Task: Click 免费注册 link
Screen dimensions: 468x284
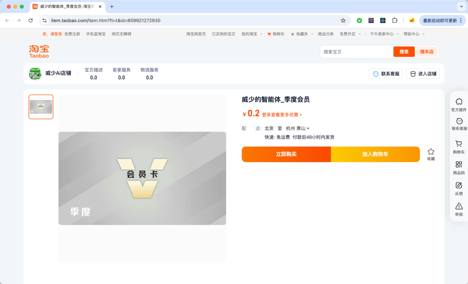Action: [72, 34]
